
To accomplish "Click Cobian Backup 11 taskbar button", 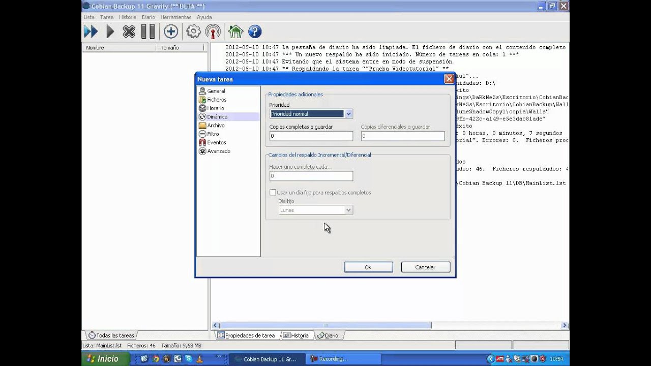I will click(x=267, y=359).
